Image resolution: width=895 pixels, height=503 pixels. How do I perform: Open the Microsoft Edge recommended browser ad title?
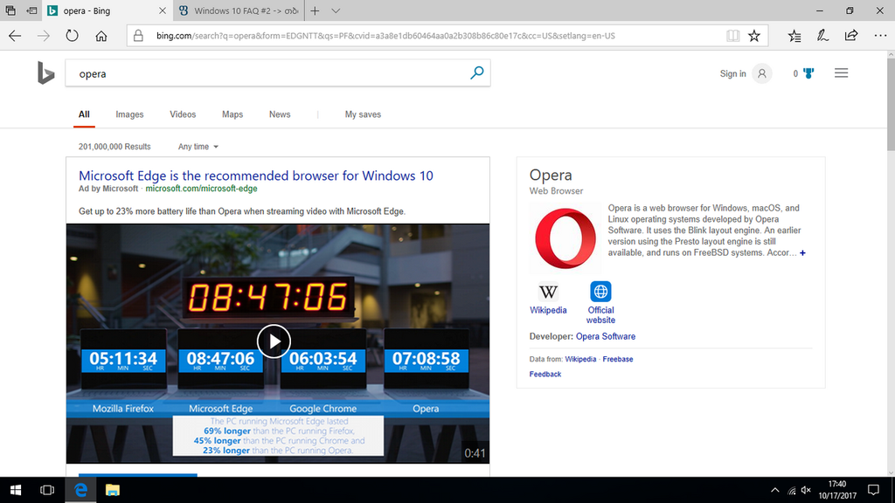(256, 176)
